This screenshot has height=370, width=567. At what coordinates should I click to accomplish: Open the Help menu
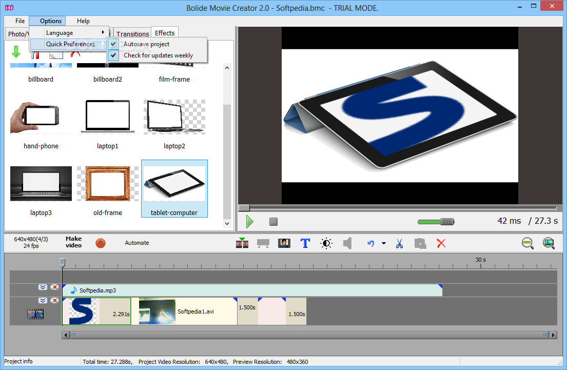pyautogui.click(x=83, y=21)
